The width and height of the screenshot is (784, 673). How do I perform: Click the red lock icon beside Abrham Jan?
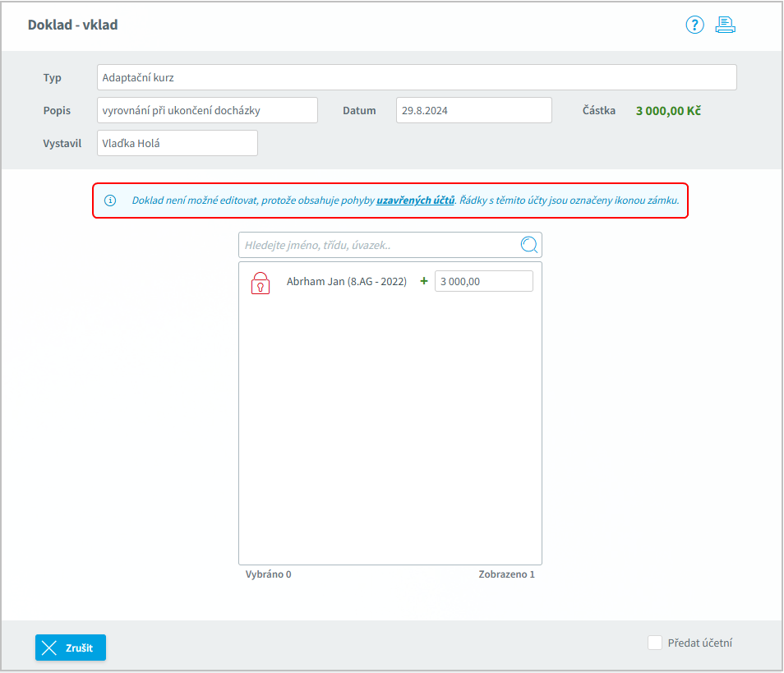pyautogui.click(x=260, y=283)
